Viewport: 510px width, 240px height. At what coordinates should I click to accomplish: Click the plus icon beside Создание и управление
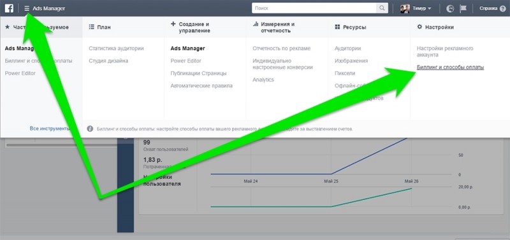[173, 24]
